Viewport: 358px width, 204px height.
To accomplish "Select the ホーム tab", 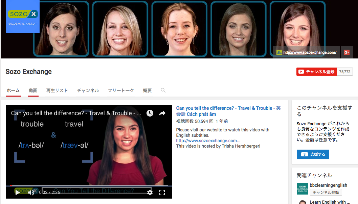I will pos(13,91).
